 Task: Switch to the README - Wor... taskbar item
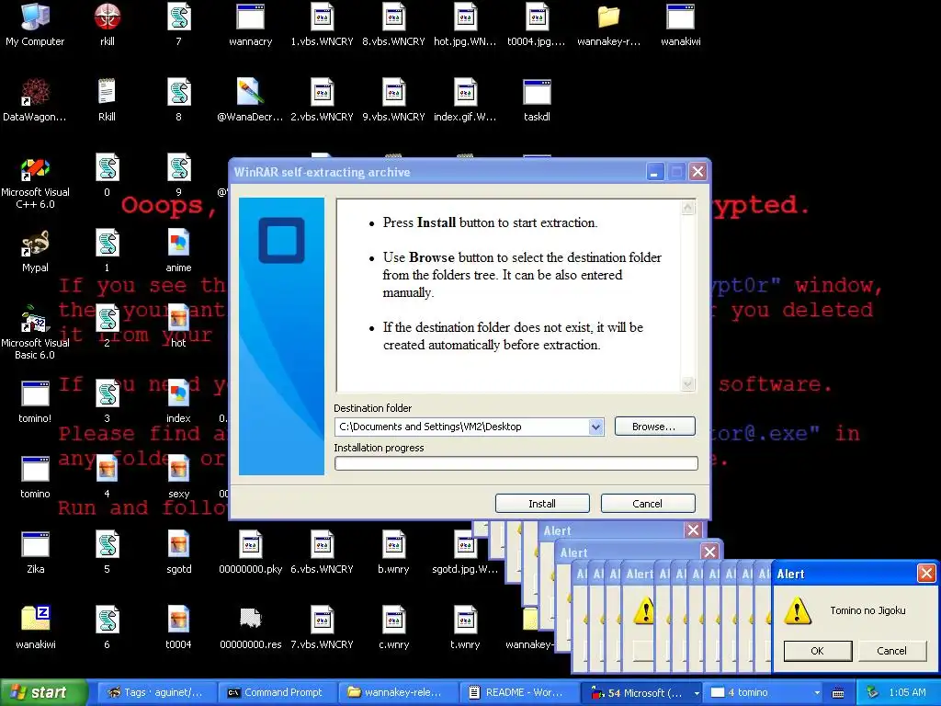(517, 693)
